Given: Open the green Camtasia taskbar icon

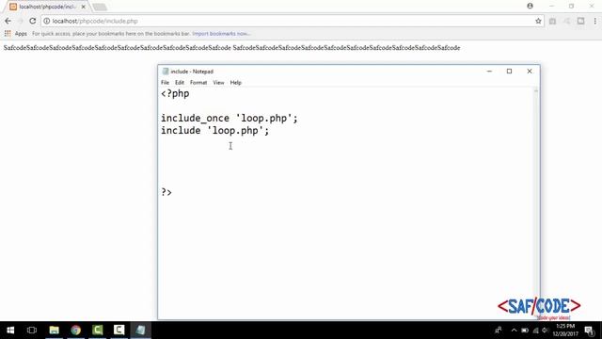Looking at the screenshot, I should click(x=98, y=331).
